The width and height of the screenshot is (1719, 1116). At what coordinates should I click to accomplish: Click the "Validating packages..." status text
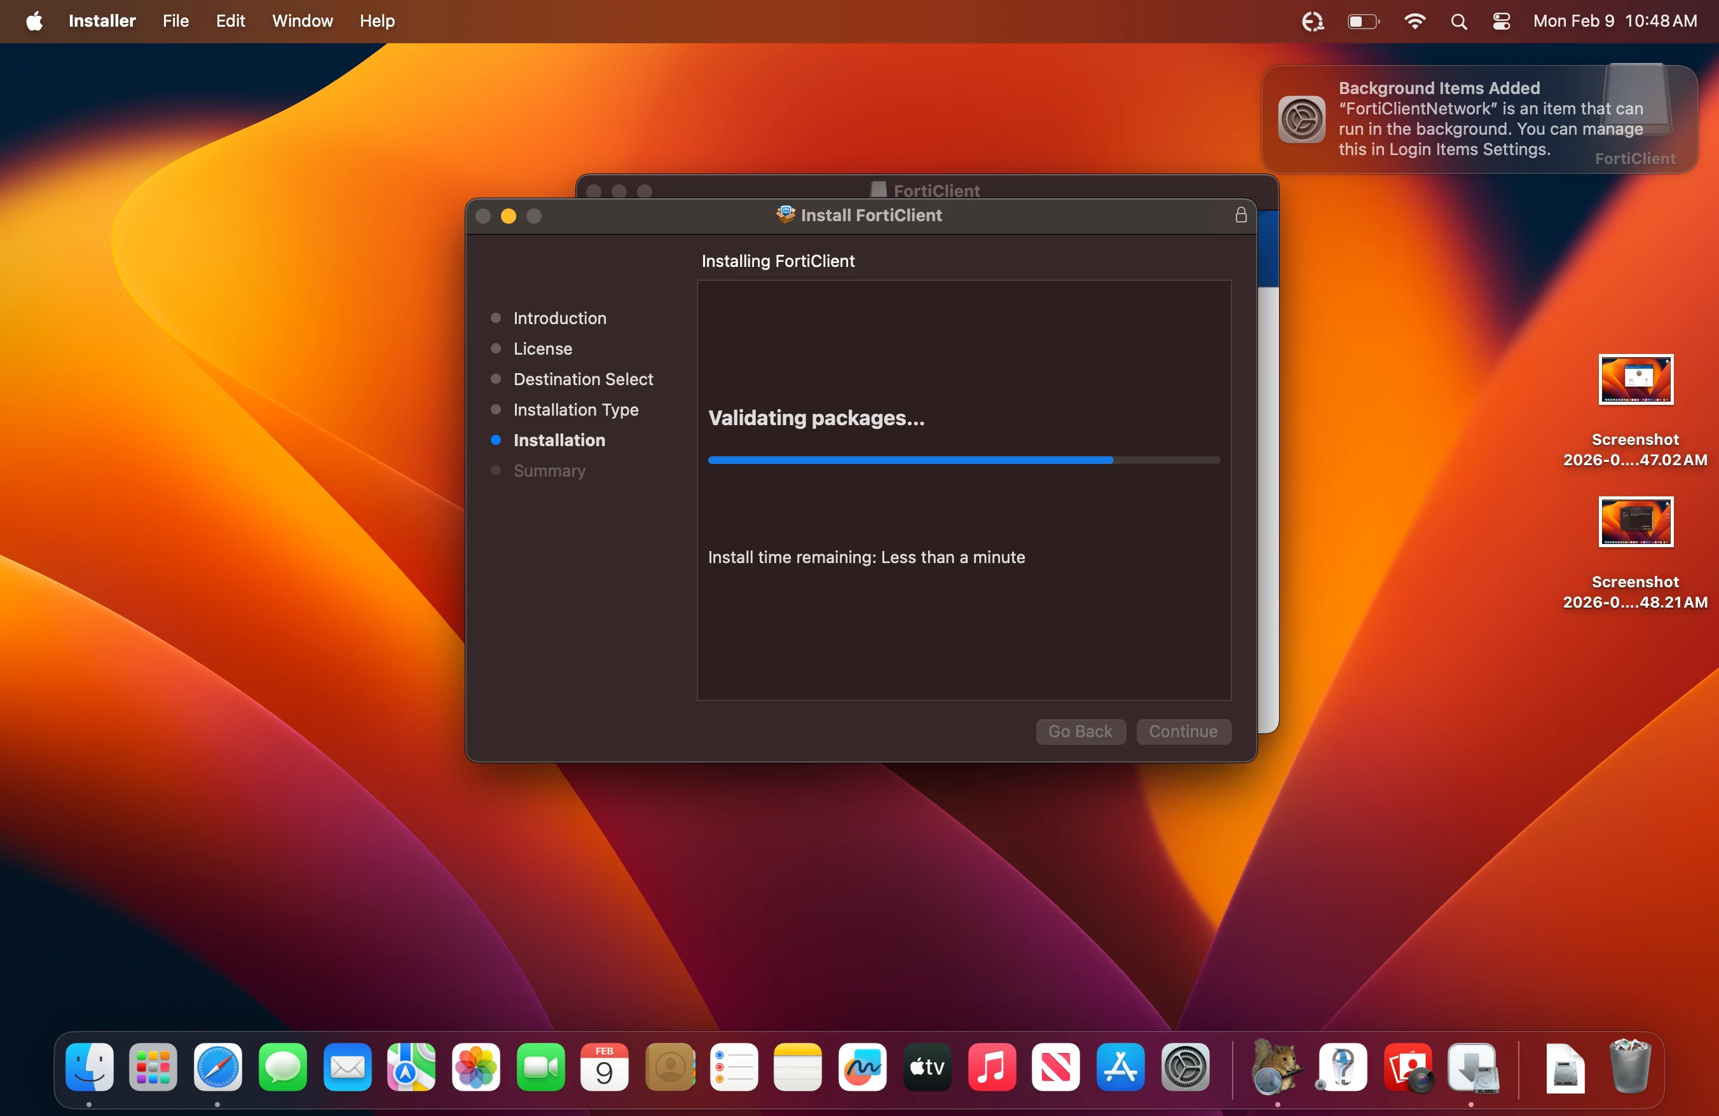[816, 418]
